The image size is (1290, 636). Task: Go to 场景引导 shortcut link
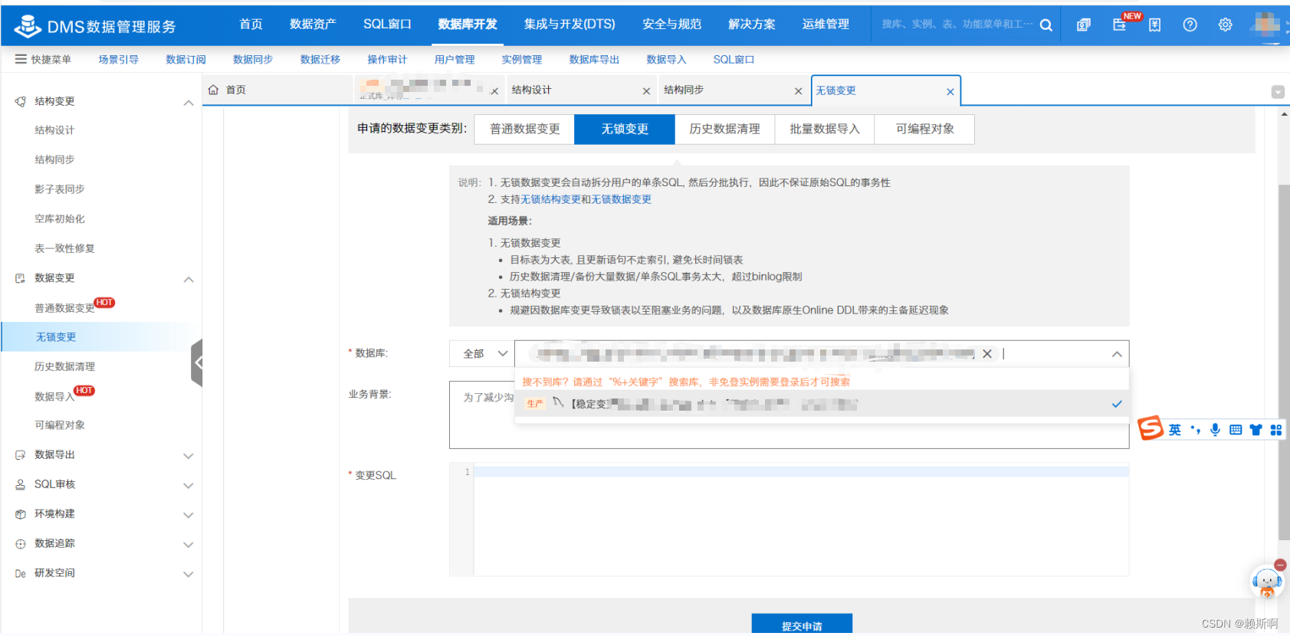118,59
